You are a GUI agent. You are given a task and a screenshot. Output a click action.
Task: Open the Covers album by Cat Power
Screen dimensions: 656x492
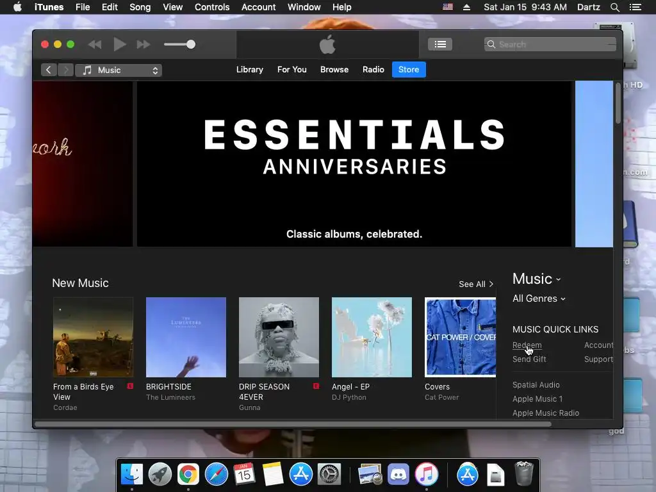[460, 337]
